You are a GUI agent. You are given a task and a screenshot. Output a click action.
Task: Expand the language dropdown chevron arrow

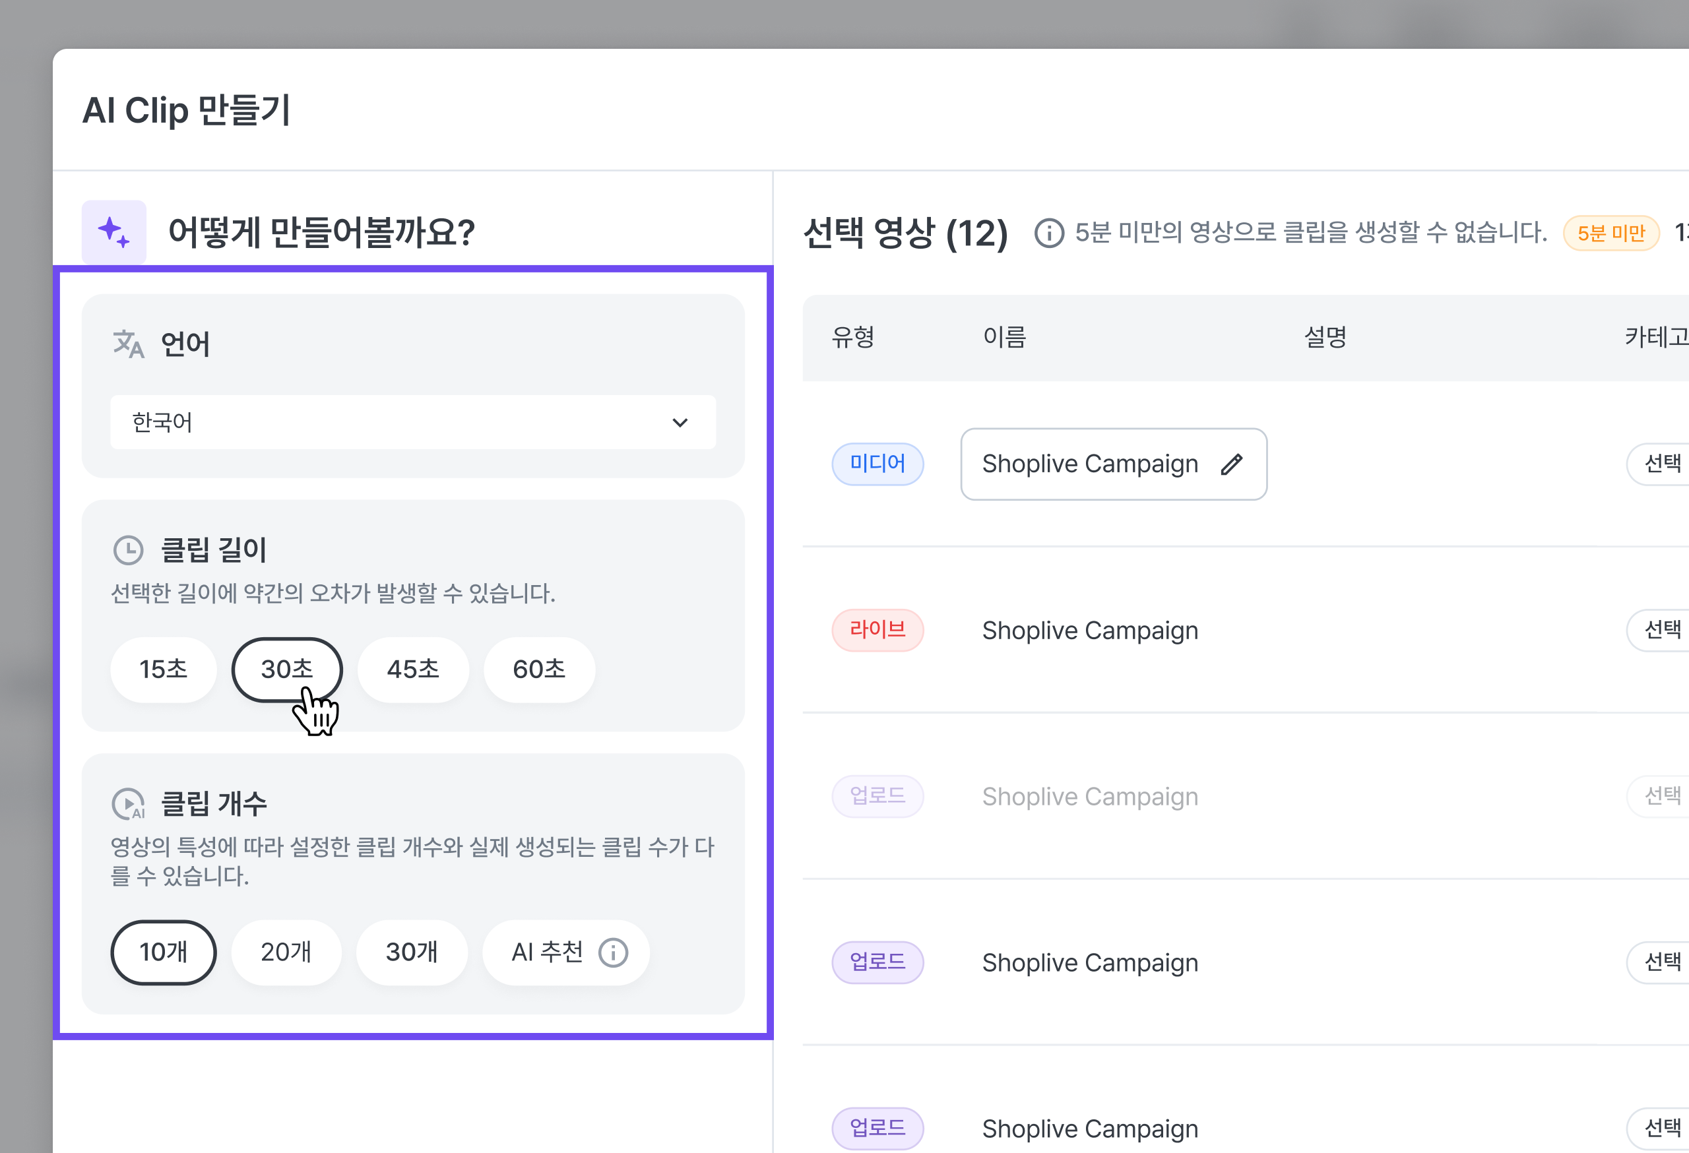(x=680, y=423)
